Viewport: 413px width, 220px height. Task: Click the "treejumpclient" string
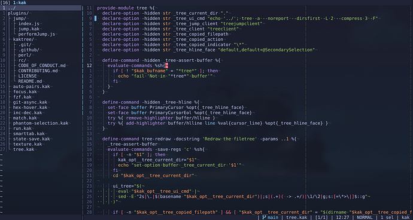(242, 24)
